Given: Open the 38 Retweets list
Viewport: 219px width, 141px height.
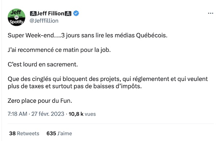Looking at the screenshot, I should (24, 133).
